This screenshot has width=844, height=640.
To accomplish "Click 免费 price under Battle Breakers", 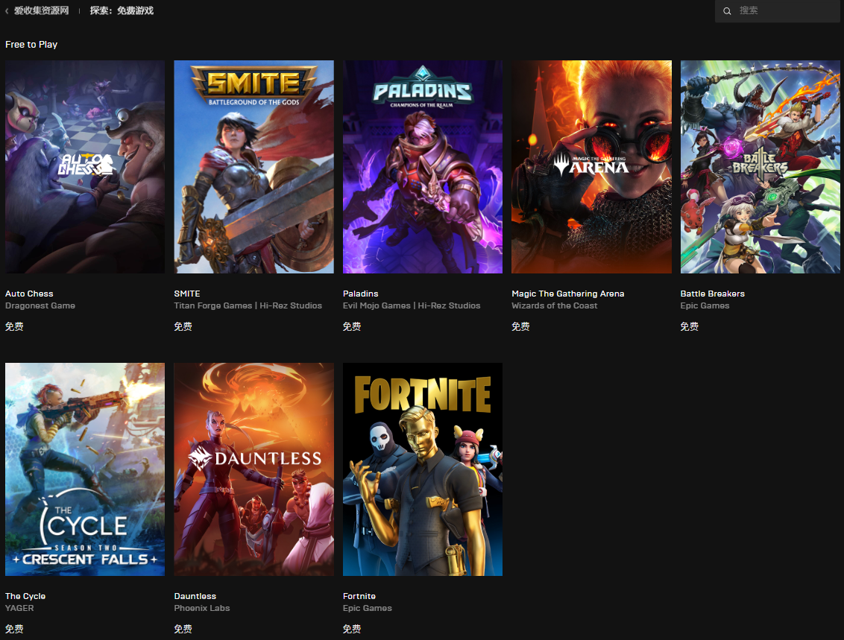I will pyautogui.click(x=690, y=326).
